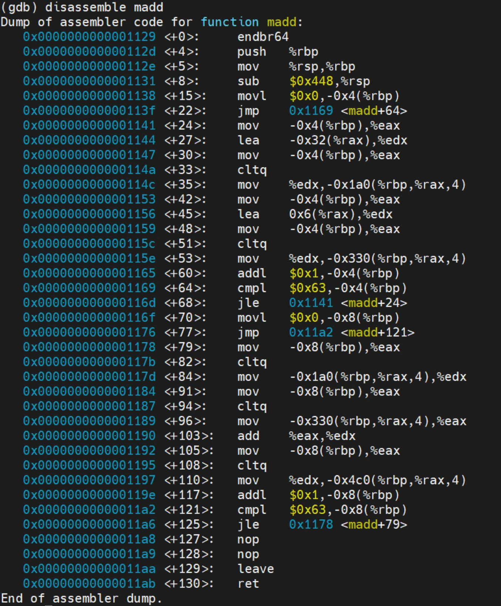Screen dimensions: 501x606
Task: Select the address 0x00000000000011ab
Action: [x=89, y=583]
